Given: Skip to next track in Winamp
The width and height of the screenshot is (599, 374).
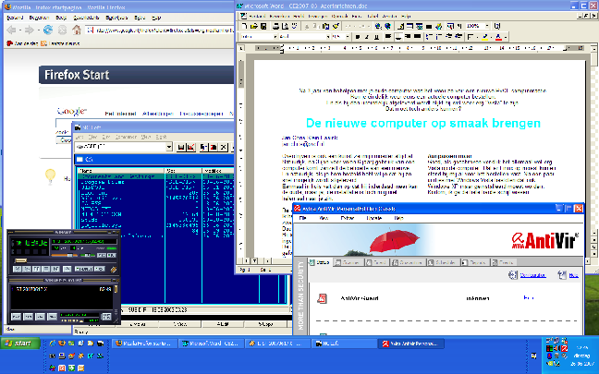Looking at the screenshot, I should tap(55, 269).
